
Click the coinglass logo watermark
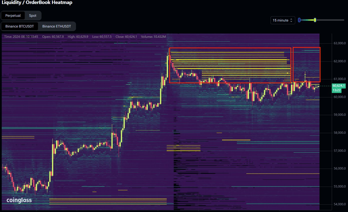pyautogui.click(x=19, y=200)
